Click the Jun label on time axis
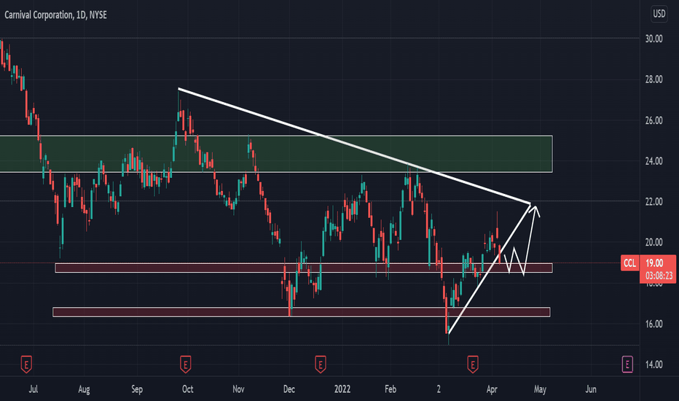The image size is (679, 401). point(591,389)
